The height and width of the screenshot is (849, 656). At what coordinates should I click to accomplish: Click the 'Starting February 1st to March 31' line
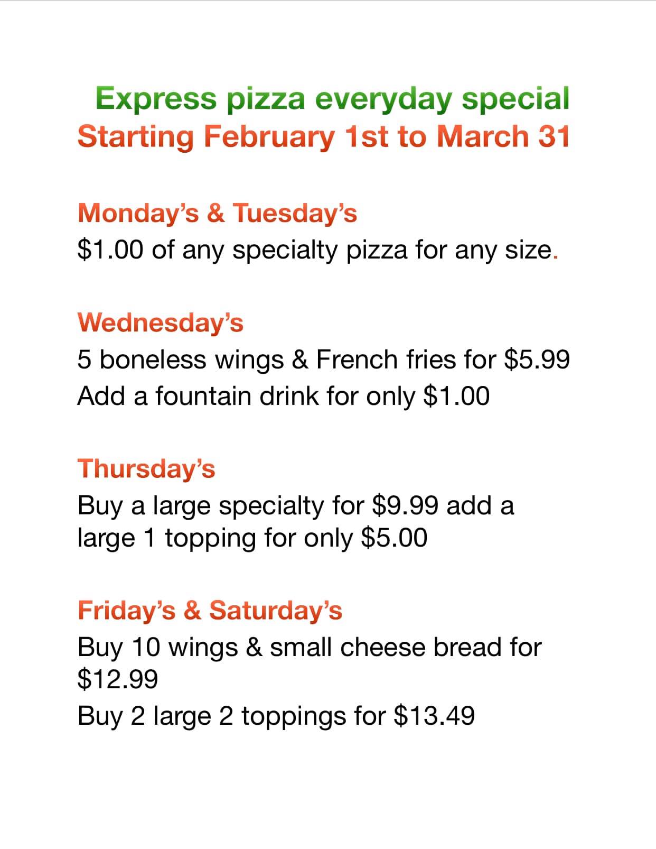point(323,136)
